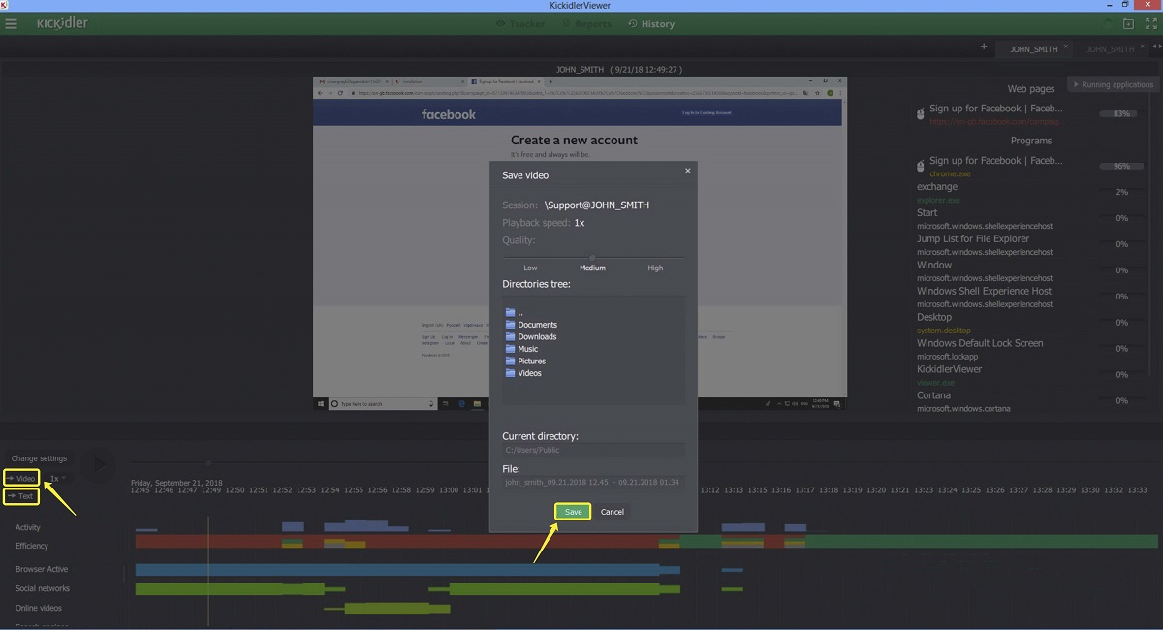Select Pictures folder in directories tree
The height and width of the screenshot is (630, 1163).
525,361
